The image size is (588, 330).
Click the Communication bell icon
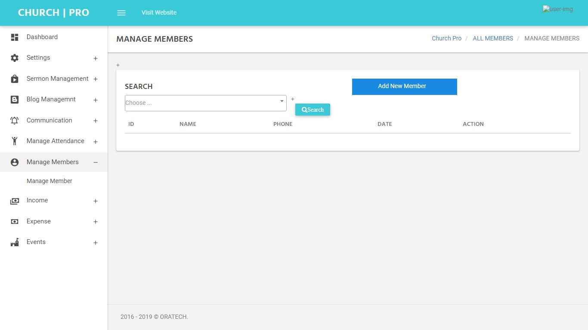(x=15, y=121)
